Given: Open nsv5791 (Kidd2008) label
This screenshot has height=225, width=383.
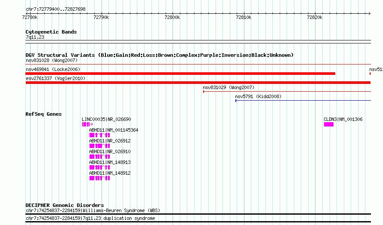Looking at the screenshot, I should click(x=258, y=96).
